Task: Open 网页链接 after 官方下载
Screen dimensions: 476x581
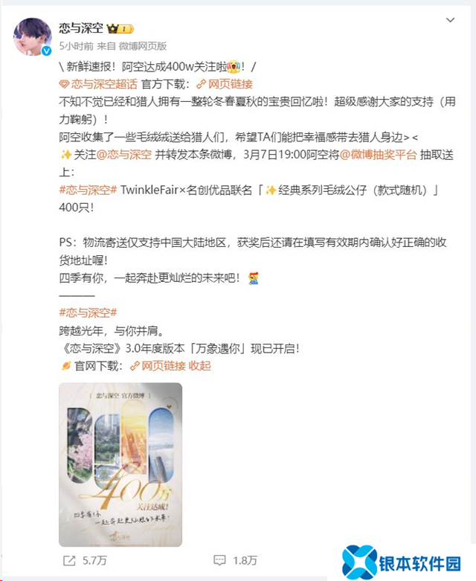Action: [230, 84]
